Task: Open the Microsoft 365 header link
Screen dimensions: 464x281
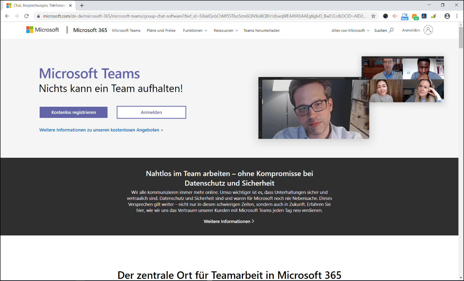Action: pyautogui.click(x=90, y=30)
